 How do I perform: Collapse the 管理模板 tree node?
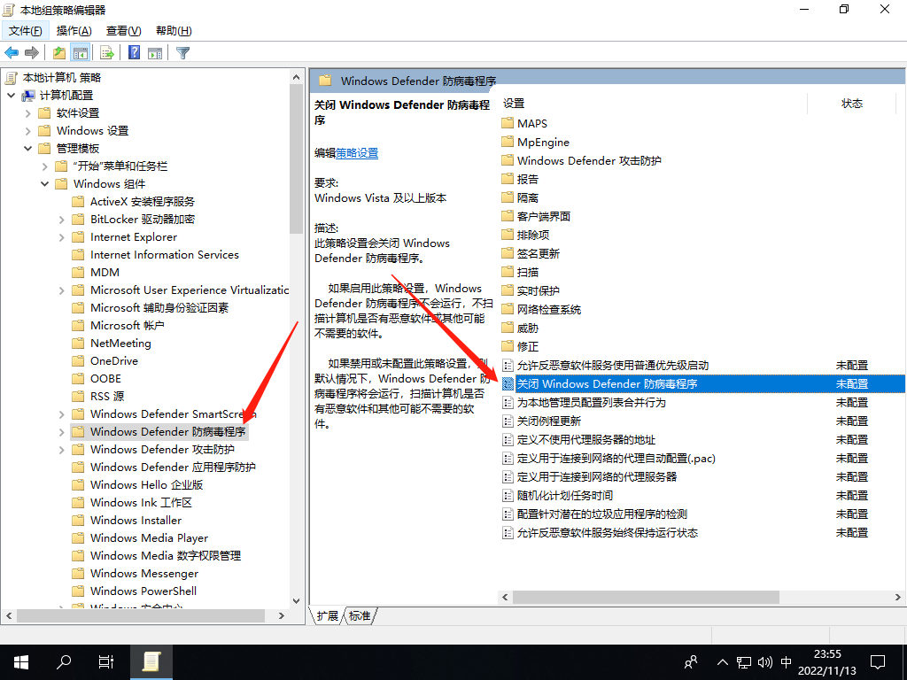tap(27, 148)
